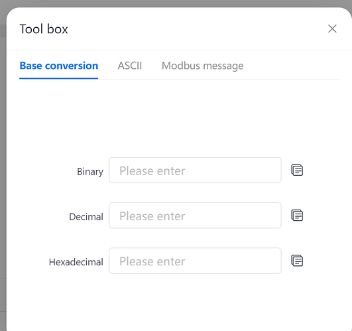Copy the Hexadecimal value using its copy icon
Screen dimensions: 352x331
coord(297,261)
